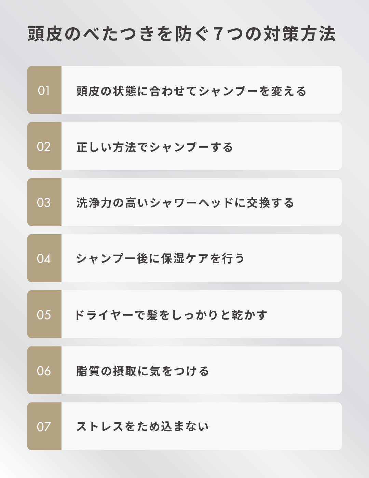Click the 07 number badge
Image resolution: width=369 pixels, height=478 pixels.
[x=44, y=426]
